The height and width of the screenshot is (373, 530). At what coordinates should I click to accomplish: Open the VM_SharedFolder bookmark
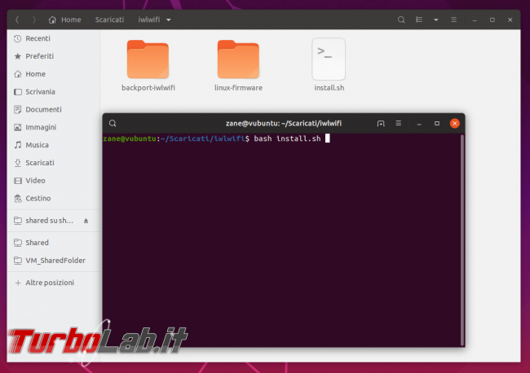coord(53,261)
